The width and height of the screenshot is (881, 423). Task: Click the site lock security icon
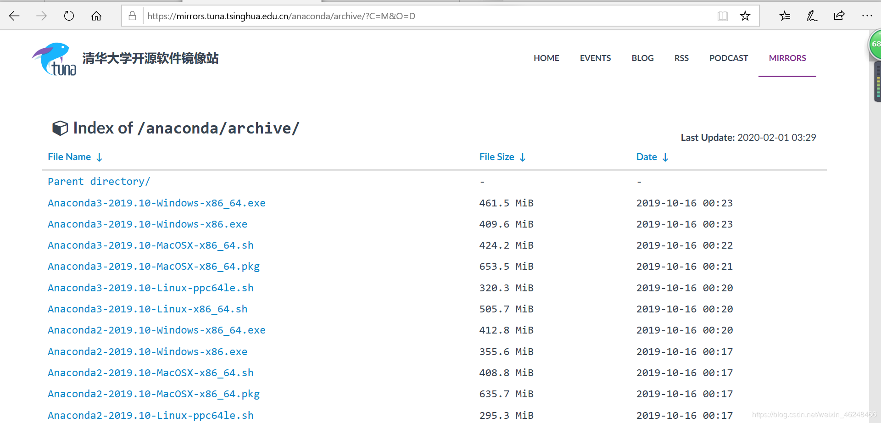click(x=132, y=16)
